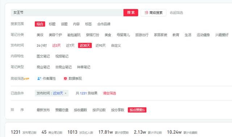Viewport: 232px width, 137px height.
Task: Set publish time to 近7天
Action: (x=70, y=45)
